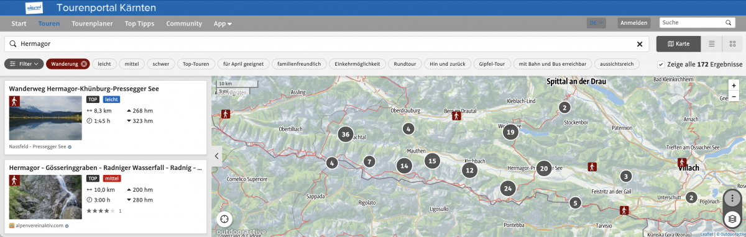This screenshot has height=237, width=746.
Task: Open the DE language dropdown
Action: click(x=596, y=23)
